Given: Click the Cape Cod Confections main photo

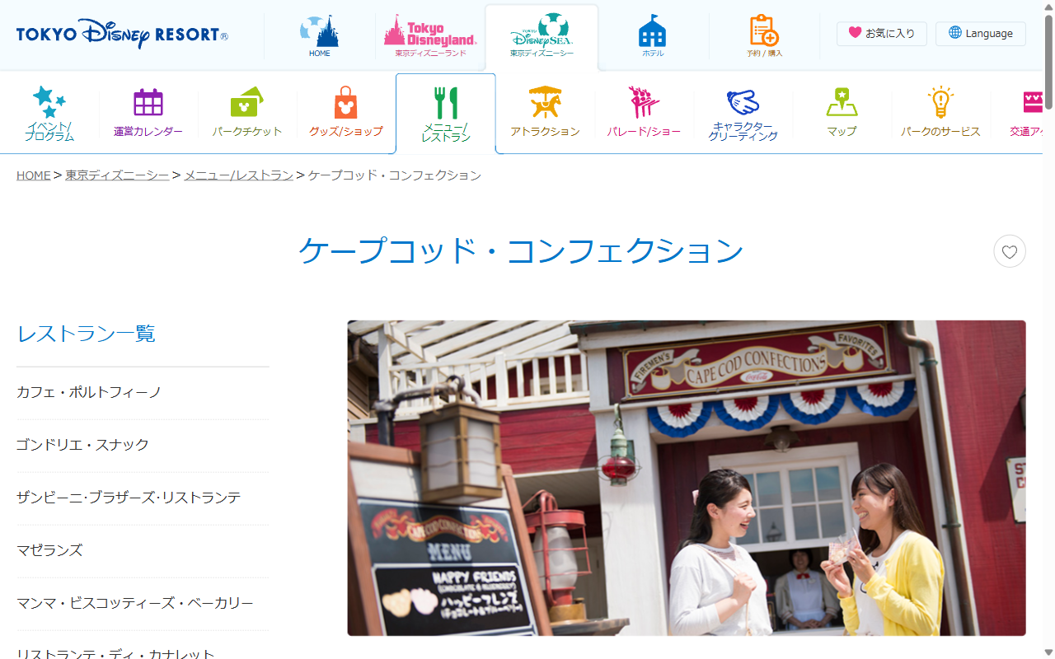Looking at the screenshot, I should (x=687, y=478).
